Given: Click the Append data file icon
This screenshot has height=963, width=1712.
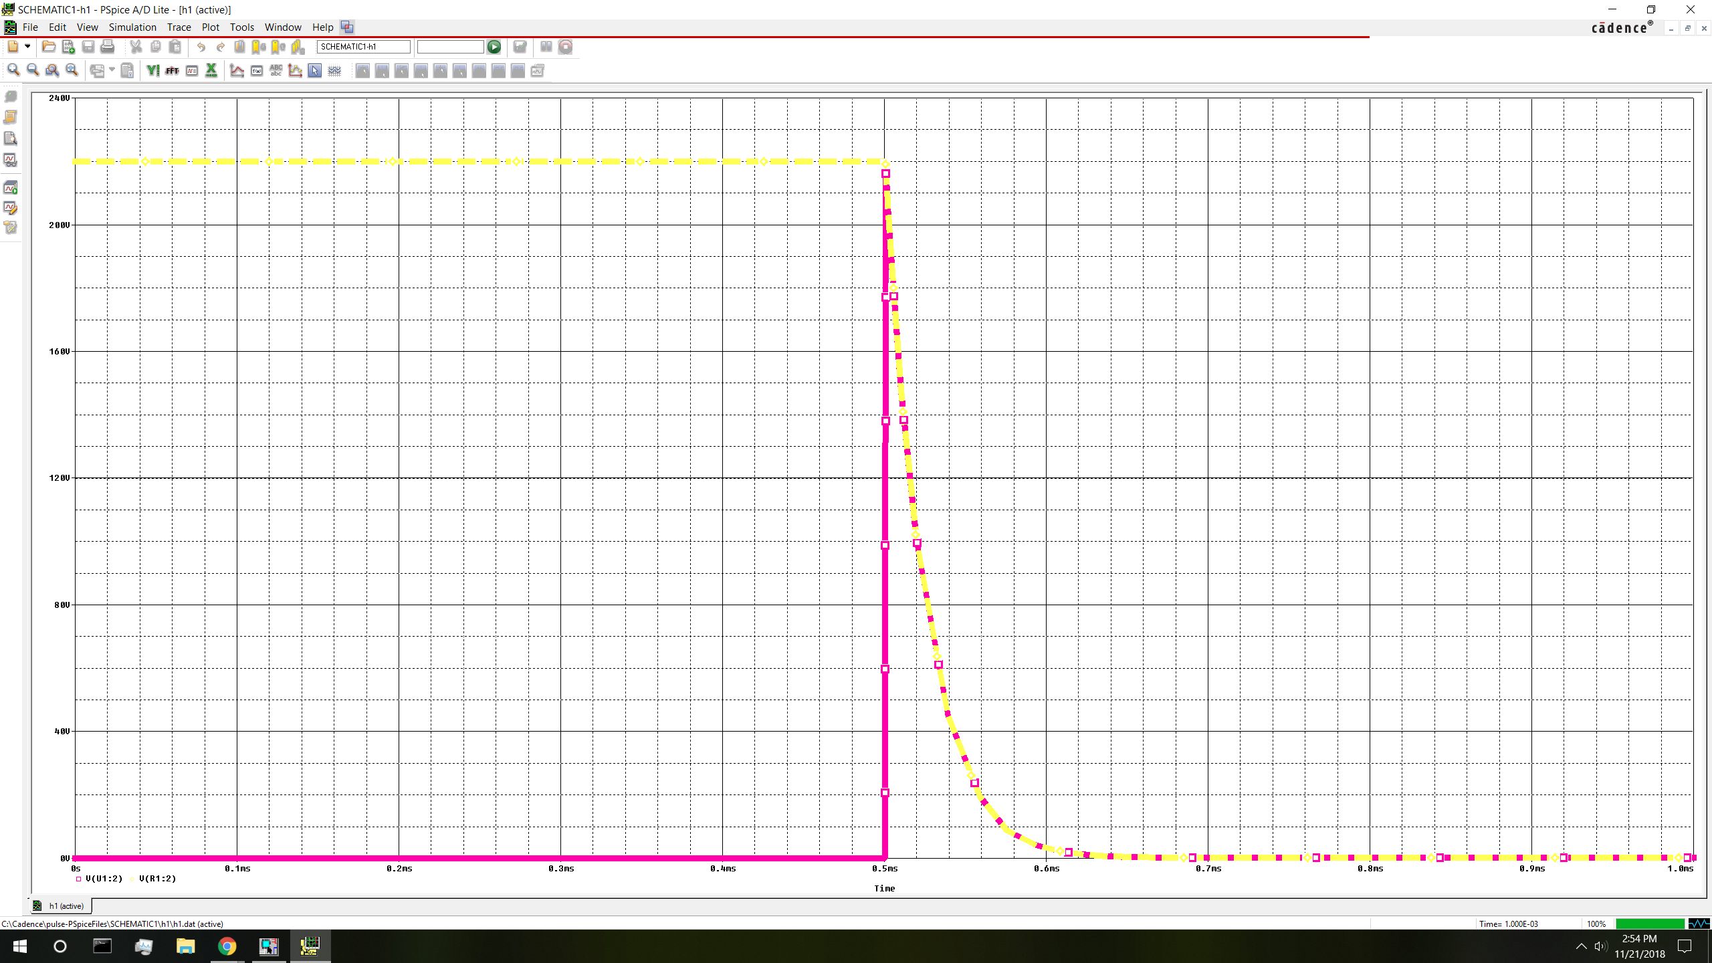Looking at the screenshot, I should point(68,47).
